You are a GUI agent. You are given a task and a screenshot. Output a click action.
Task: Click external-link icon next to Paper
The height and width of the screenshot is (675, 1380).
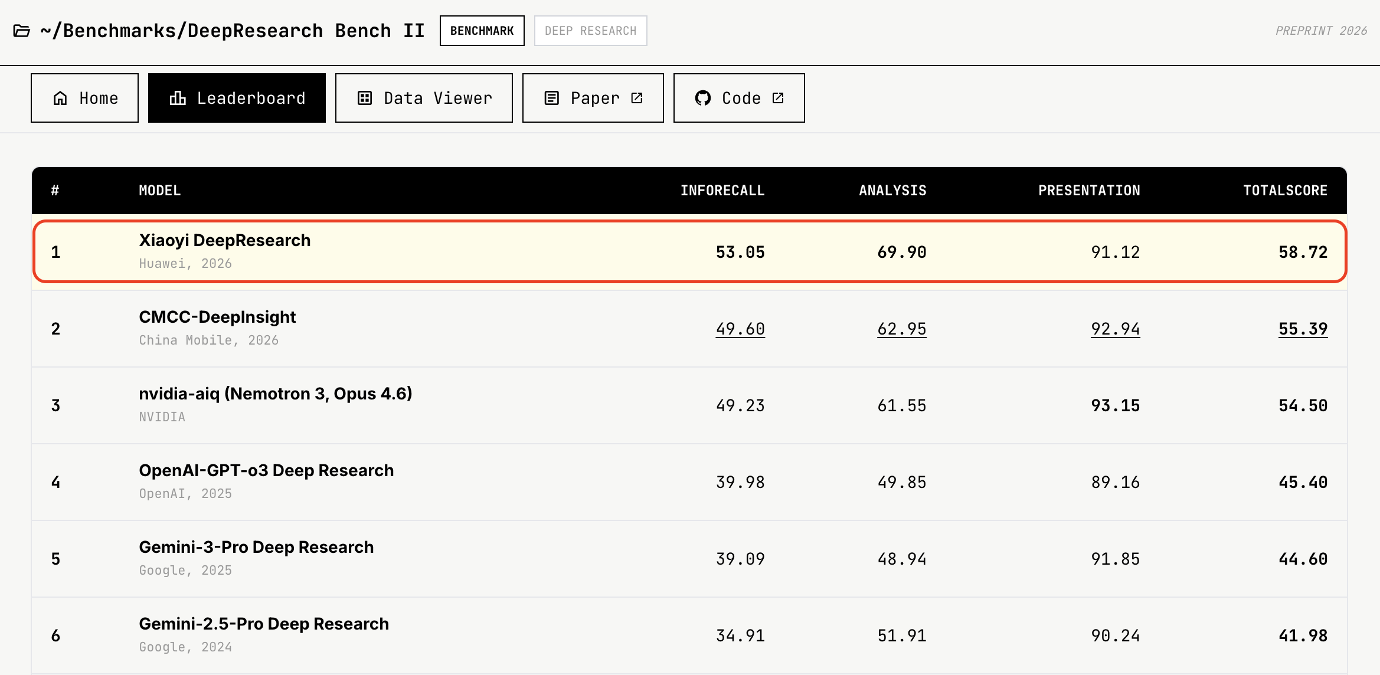coord(637,98)
